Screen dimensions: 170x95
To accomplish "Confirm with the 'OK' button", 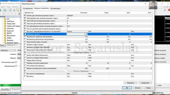I will coord(127,88).
